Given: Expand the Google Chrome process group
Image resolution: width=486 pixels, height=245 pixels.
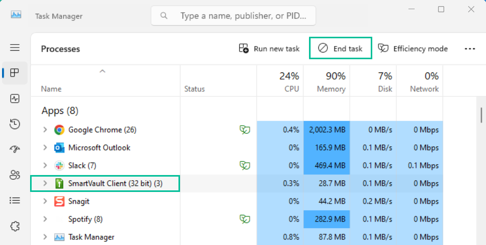Looking at the screenshot, I should (x=45, y=130).
